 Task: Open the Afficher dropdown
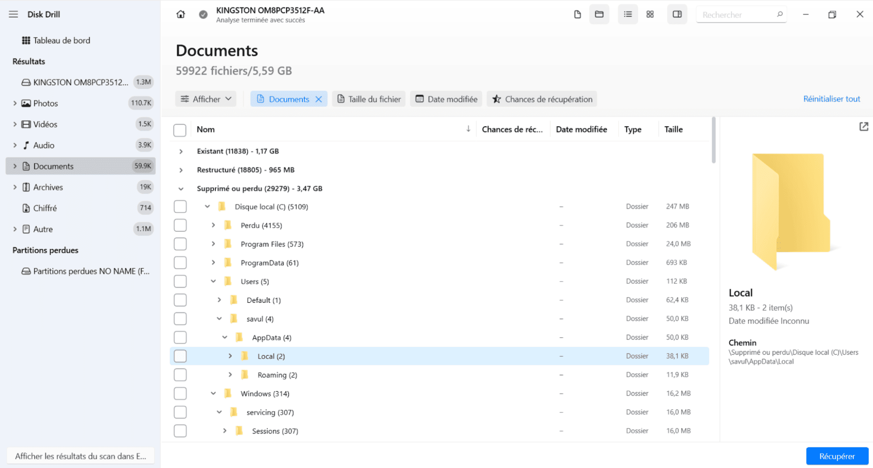click(206, 99)
